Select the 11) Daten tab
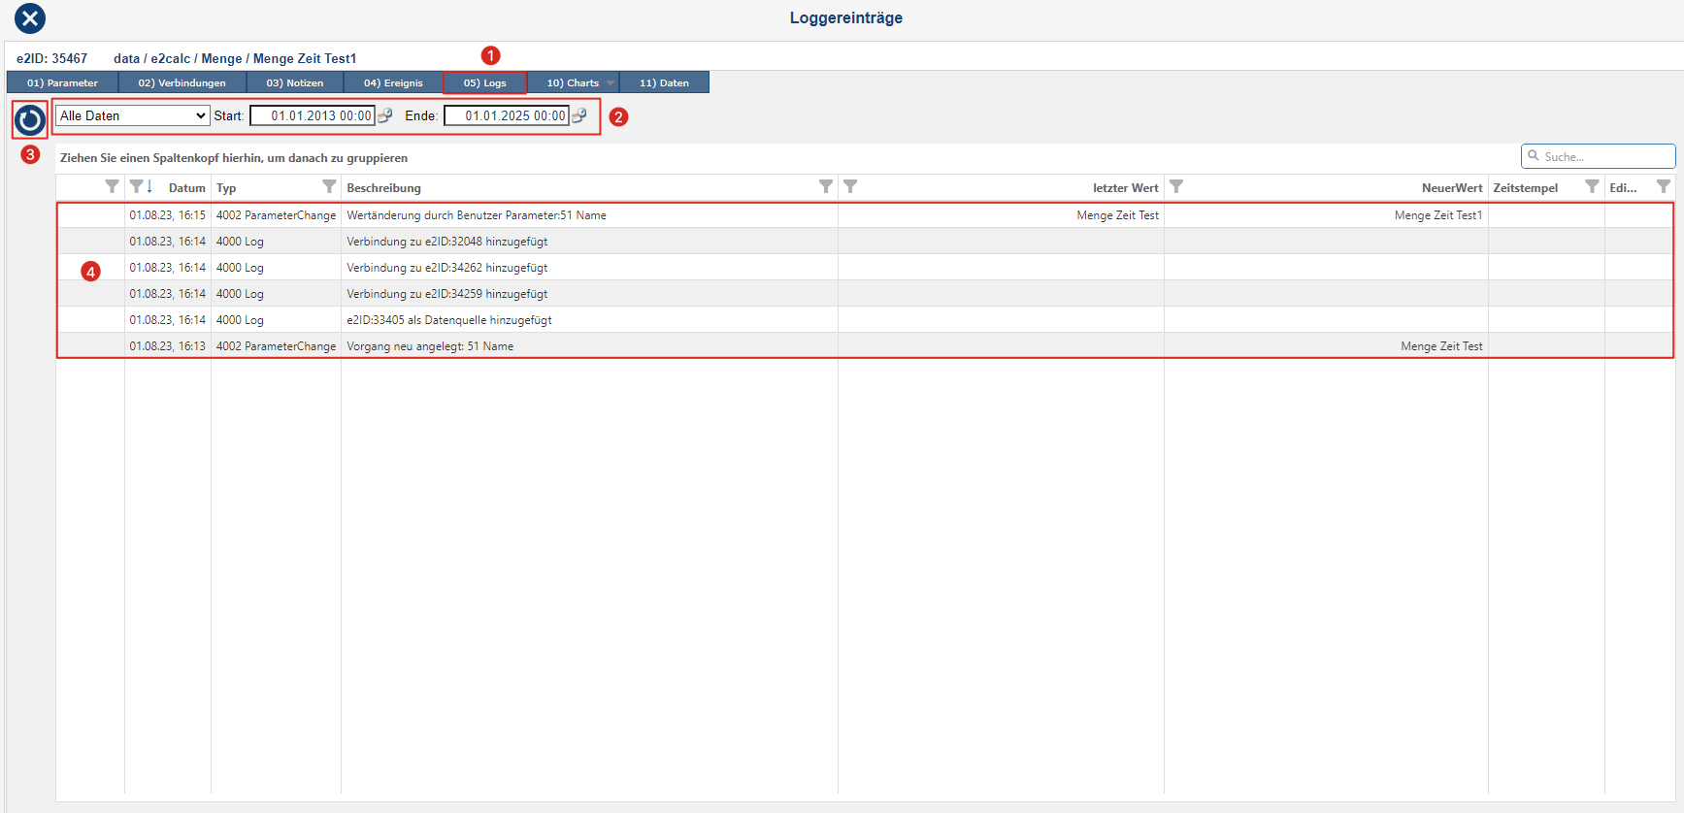Image resolution: width=1684 pixels, height=813 pixels. tap(664, 83)
